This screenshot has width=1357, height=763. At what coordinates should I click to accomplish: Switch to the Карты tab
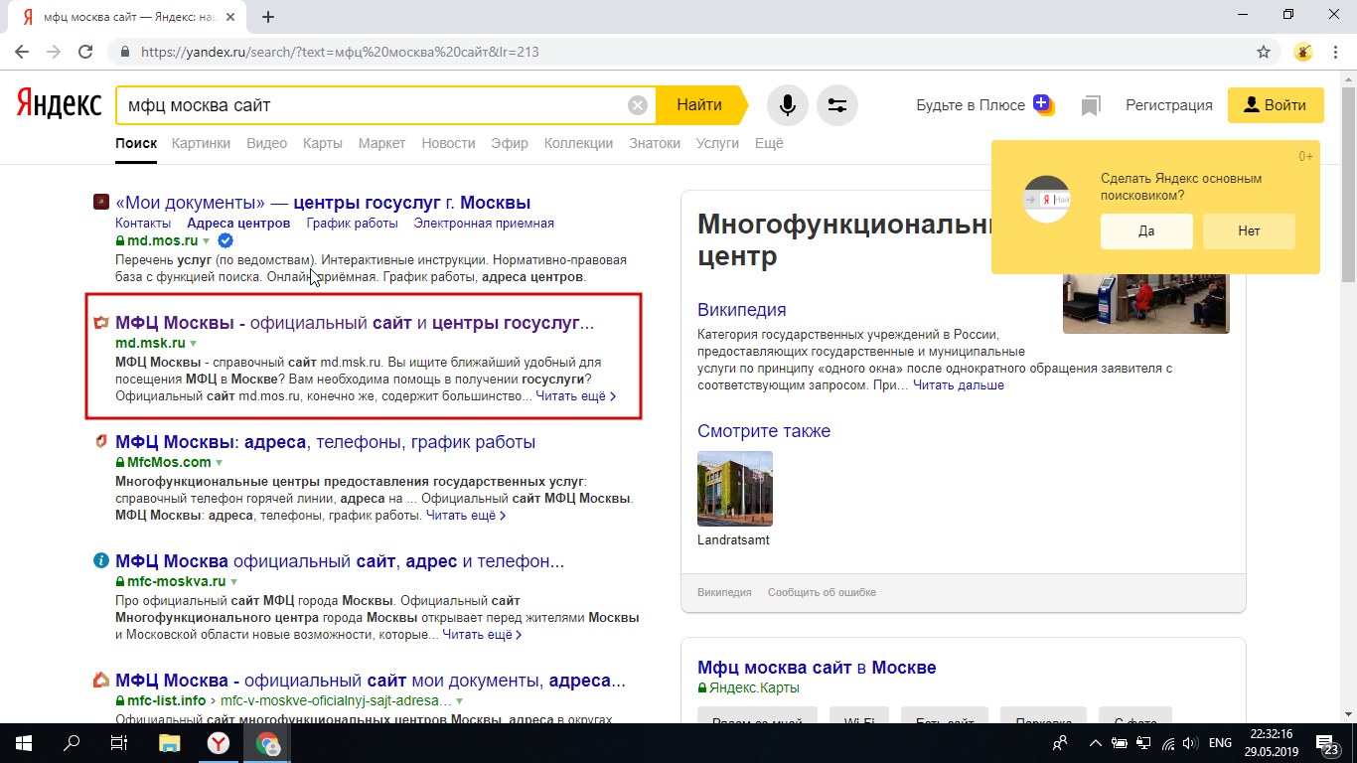coord(323,143)
